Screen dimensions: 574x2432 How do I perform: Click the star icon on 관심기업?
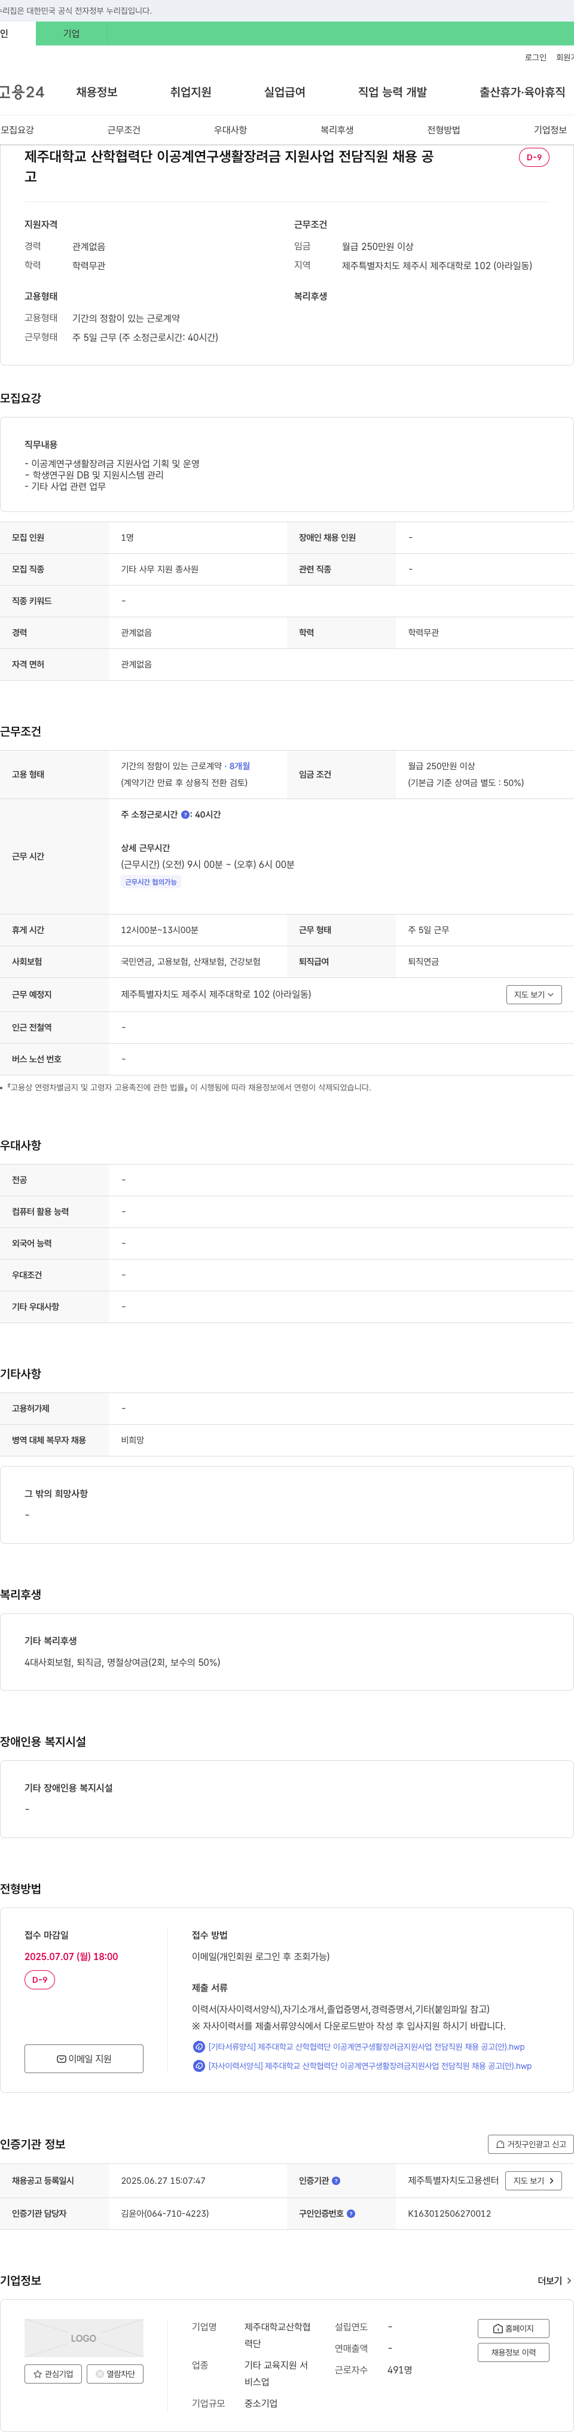[x=38, y=2373]
